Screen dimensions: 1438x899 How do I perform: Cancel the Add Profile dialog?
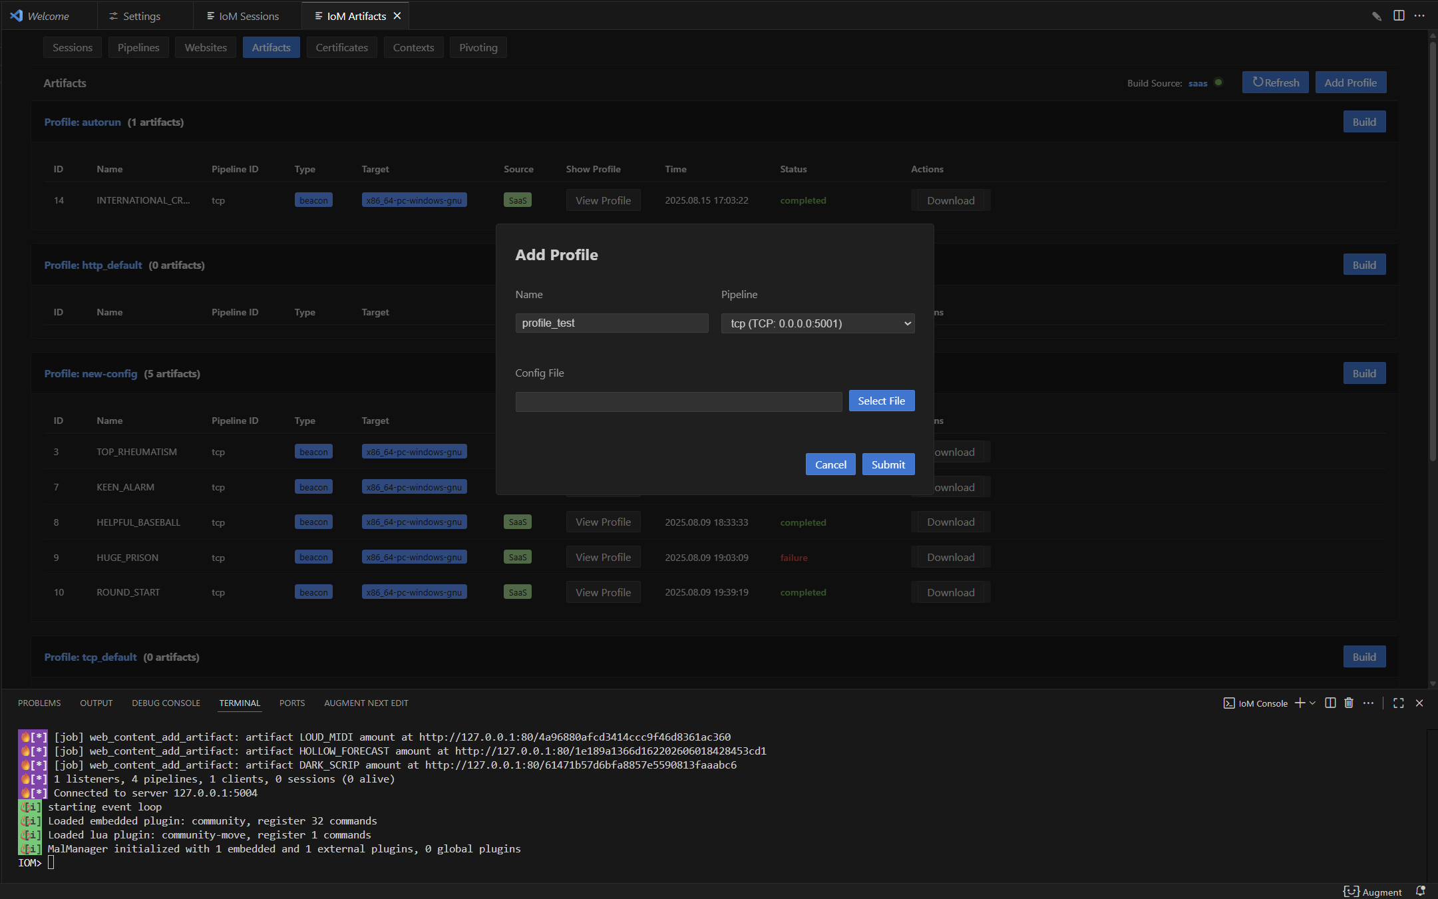coord(830,464)
